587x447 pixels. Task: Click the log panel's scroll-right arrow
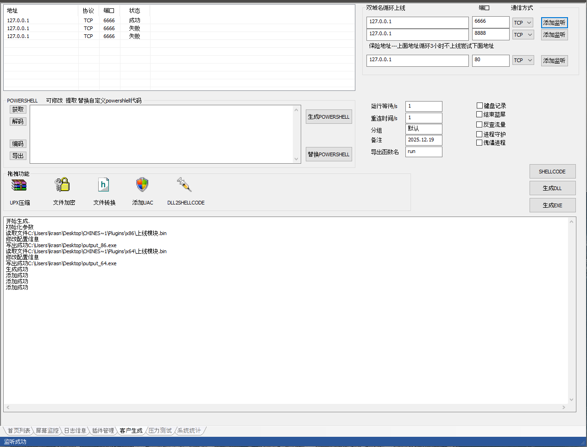click(x=563, y=408)
